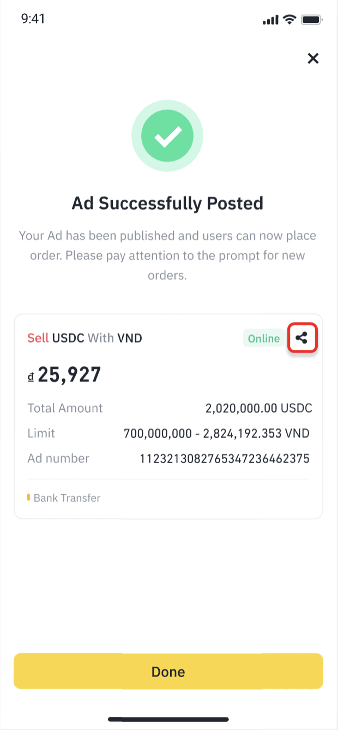Viewport: 338px width, 730px height.
Task: Tap the 700,000,000 - 2,824,192.353 VND limit value
Action: pos(216,433)
